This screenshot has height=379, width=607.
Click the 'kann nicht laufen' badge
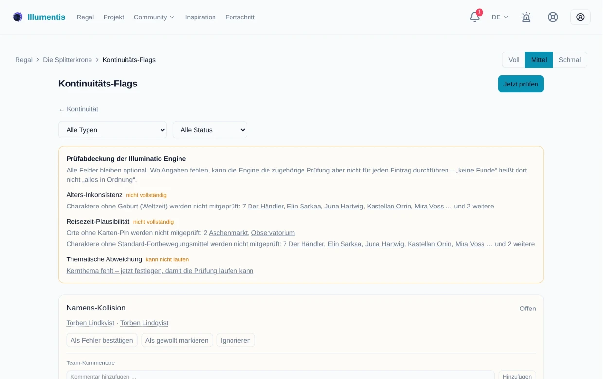167,259
